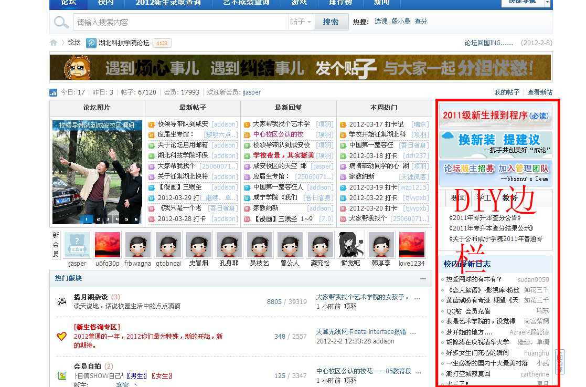The height and width of the screenshot is (387, 586).
Task: Click 湖北科技学院论坛 breadcrumb link
Action: tap(124, 43)
